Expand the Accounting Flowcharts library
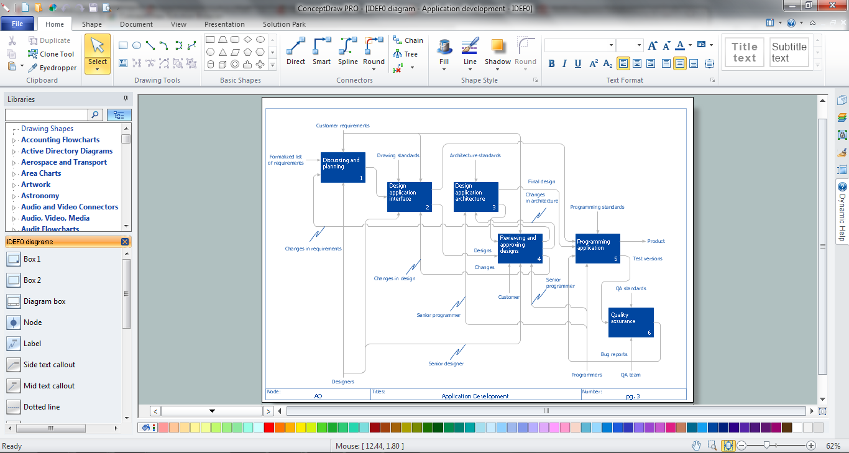This screenshot has width=849, height=453. coord(14,140)
